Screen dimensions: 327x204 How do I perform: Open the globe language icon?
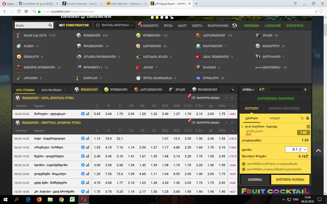click(234, 25)
